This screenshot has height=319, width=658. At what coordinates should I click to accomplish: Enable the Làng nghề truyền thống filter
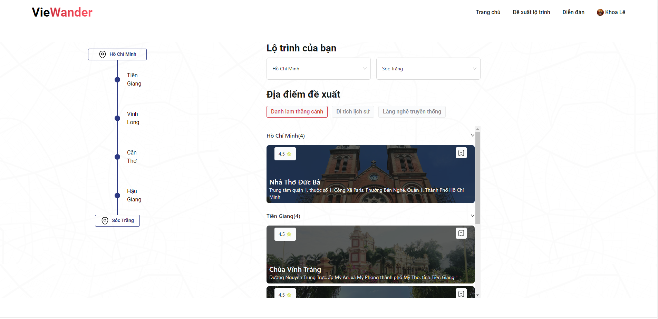(x=412, y=111)
